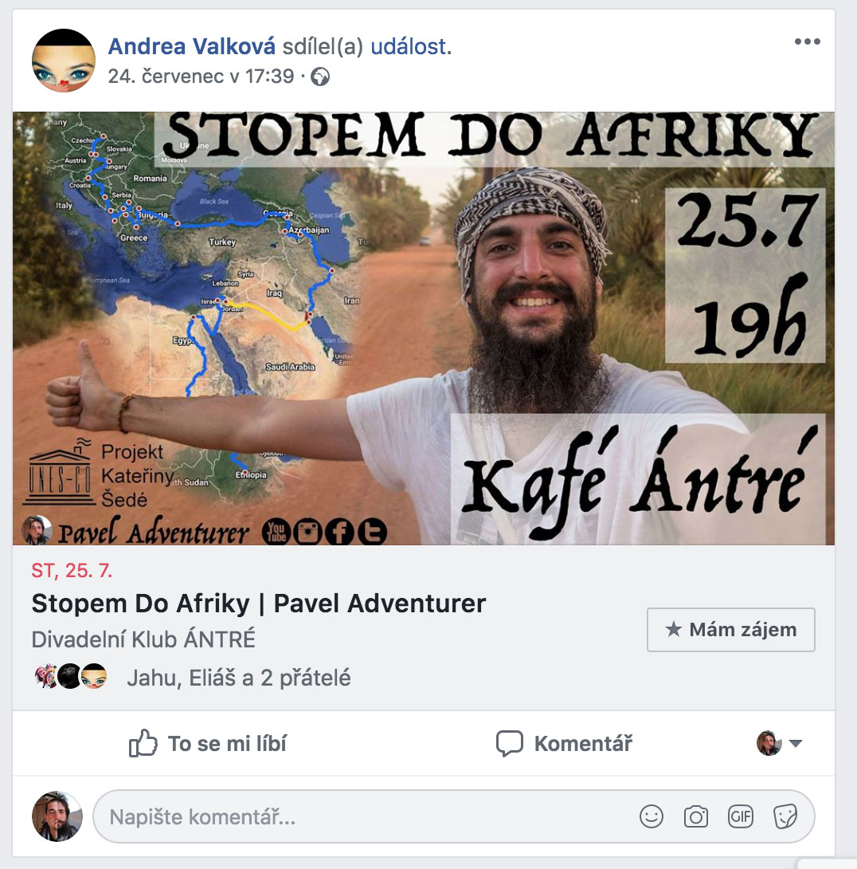Expand the comment-as profile dropdown arrow
Image resolution: width=857 pixels, height=869 pixels.
[x=796, y=743]
